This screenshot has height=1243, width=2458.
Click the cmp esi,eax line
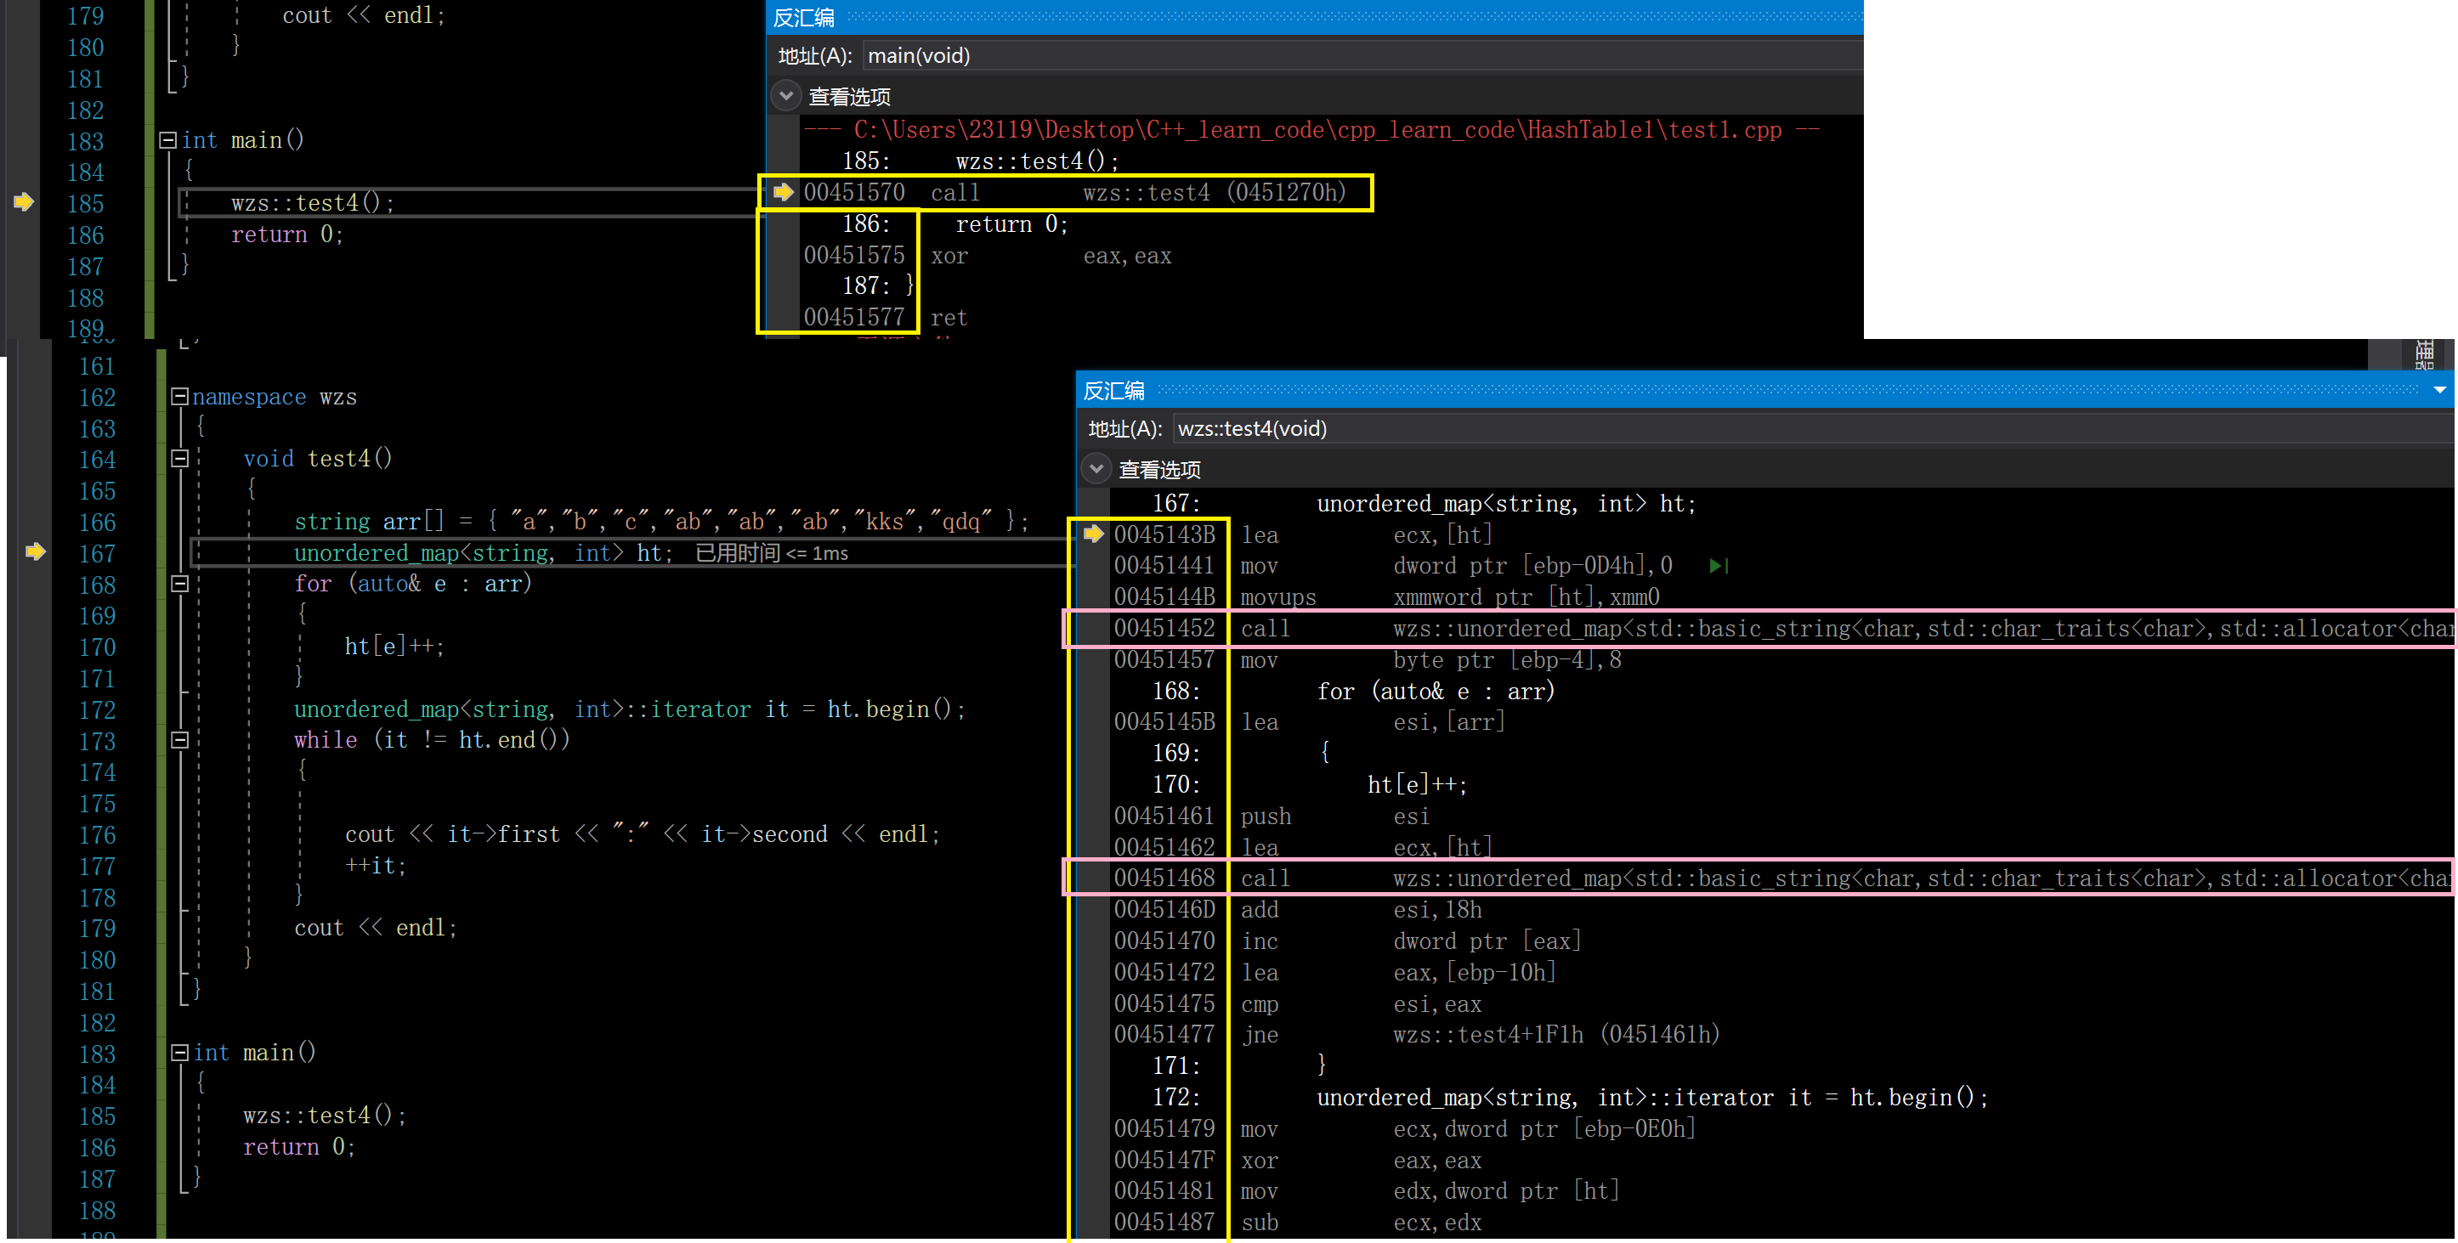click(x=1298, y=1004)
